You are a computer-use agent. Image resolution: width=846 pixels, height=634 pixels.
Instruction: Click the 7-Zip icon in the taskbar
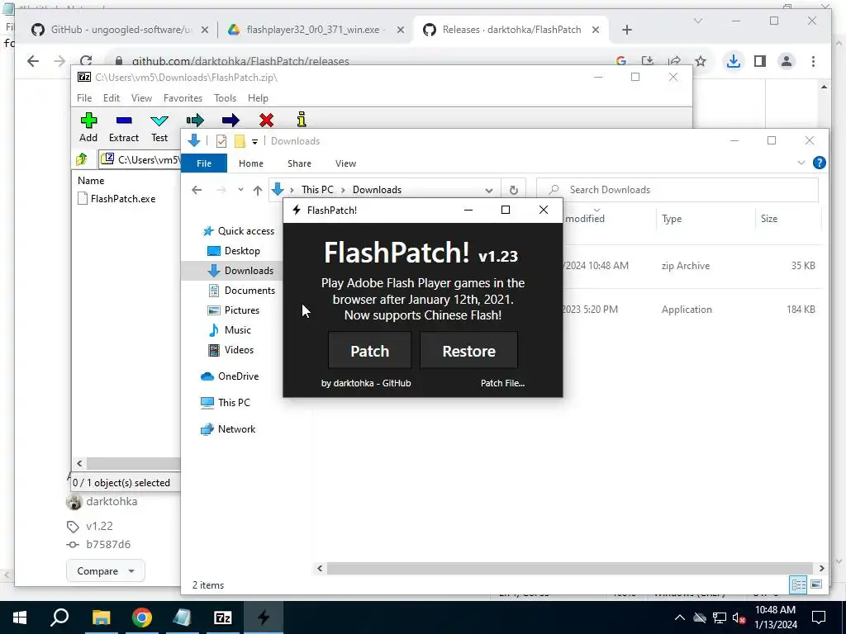(223, 617)
